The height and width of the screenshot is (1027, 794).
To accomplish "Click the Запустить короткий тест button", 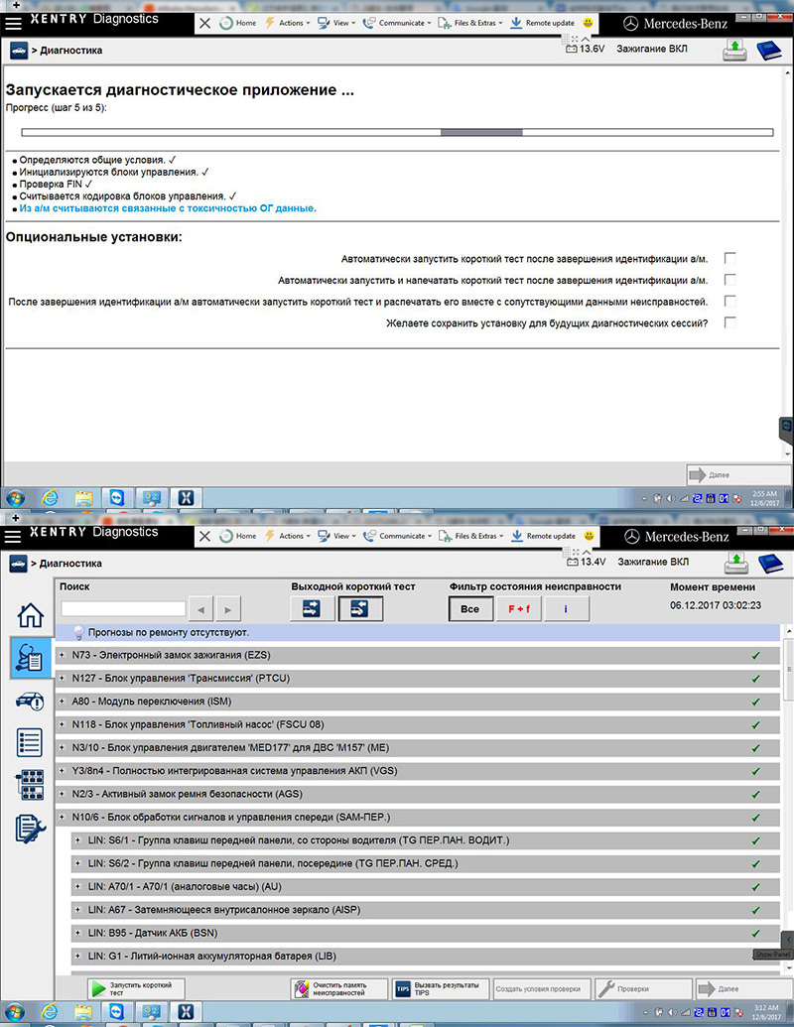I will 136,989.
